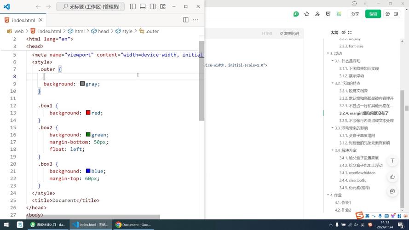The height and width of the screenshot is (230, 409).
Task: Open the customize layout icon
Action: pyautogui.click(x=162, y=7)
